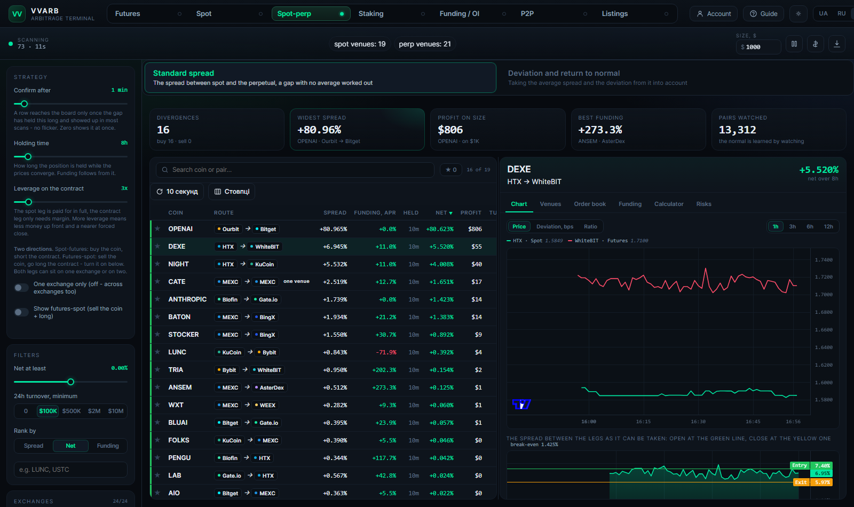This screenshot has width=854, height=507.
Task: Star the ANSEM row
Action: [157, 387]
